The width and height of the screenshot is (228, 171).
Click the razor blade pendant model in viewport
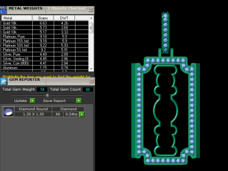pos(166,111)
